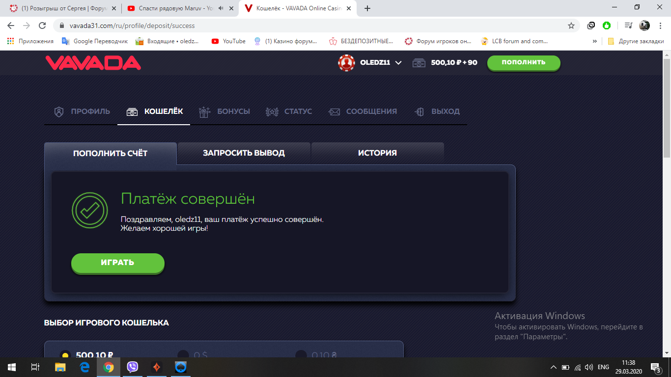
Task: Click the green ИГРАТЬ button
Action: [118, 263]
